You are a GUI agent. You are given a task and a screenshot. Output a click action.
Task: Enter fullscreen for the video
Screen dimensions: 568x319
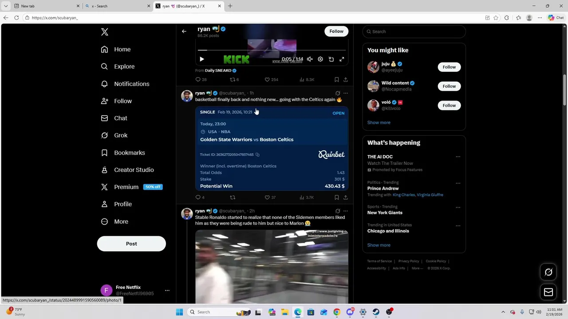[x=342, y=59]
